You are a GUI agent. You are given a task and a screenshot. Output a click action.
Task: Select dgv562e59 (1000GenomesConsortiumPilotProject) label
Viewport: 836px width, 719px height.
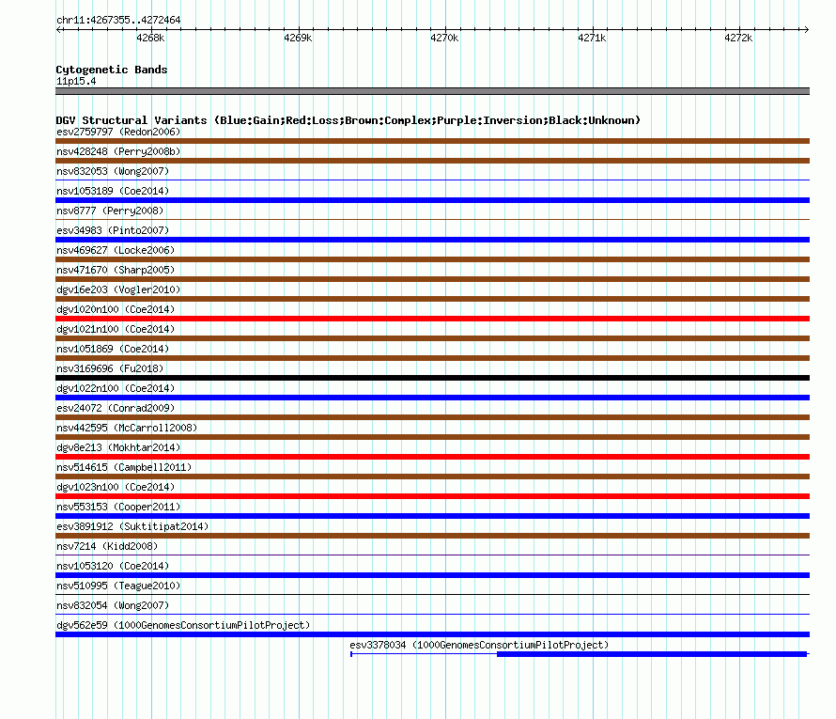tap(183, 625)
